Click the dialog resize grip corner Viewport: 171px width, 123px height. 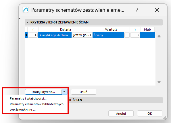[165, 118]
